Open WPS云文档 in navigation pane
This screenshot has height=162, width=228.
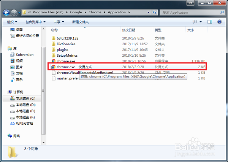[22, 124]
